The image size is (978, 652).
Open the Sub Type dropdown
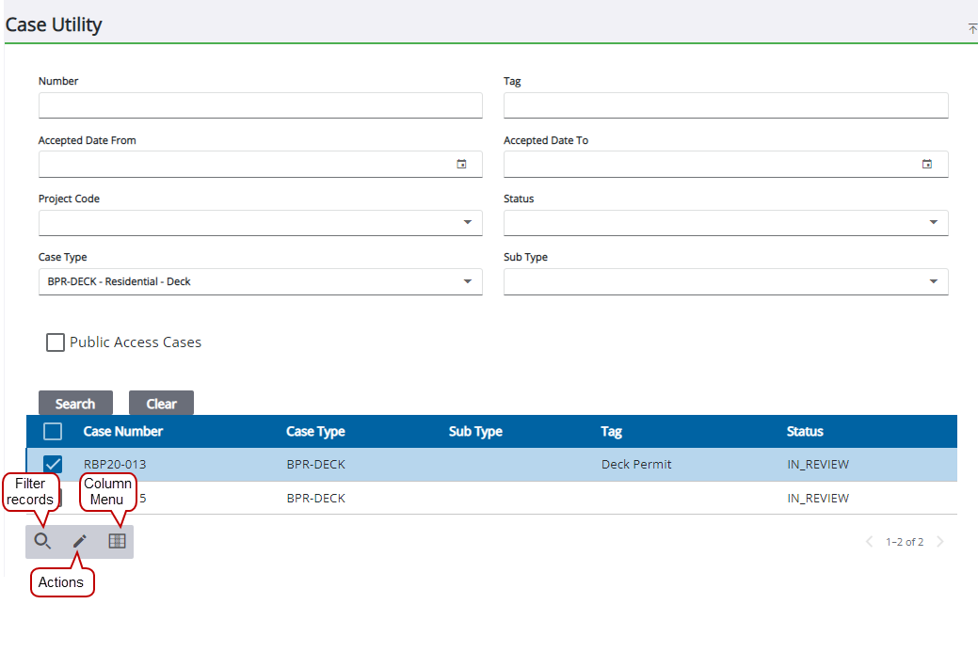tap(933, 281)
